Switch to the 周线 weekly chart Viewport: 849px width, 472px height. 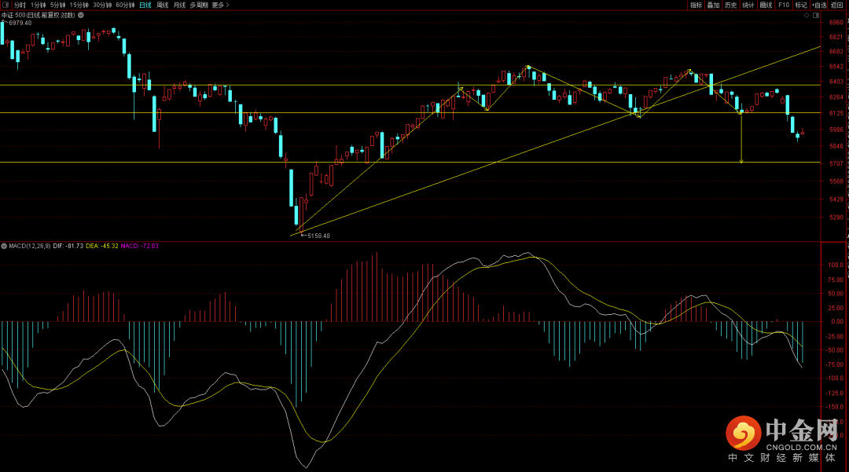[x=162, y=5]
